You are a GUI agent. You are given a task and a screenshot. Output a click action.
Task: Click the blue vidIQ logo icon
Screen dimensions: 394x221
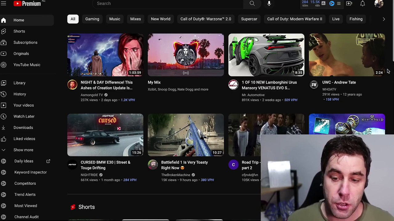(332, 3)
